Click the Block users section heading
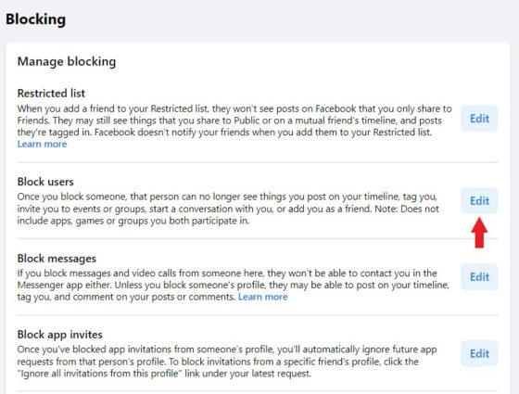Image resolution: width=519 pixels, height=394 pixels. (45, 182)
